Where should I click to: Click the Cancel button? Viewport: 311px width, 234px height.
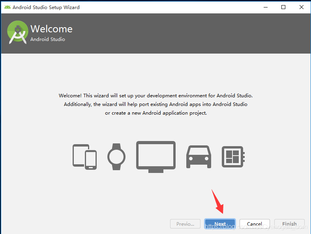[x=255, y=224]
